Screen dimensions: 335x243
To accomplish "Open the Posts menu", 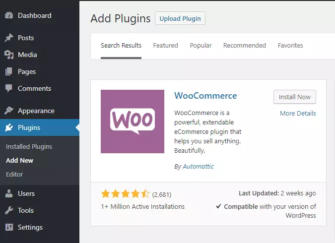I will [x=40, y=38].
